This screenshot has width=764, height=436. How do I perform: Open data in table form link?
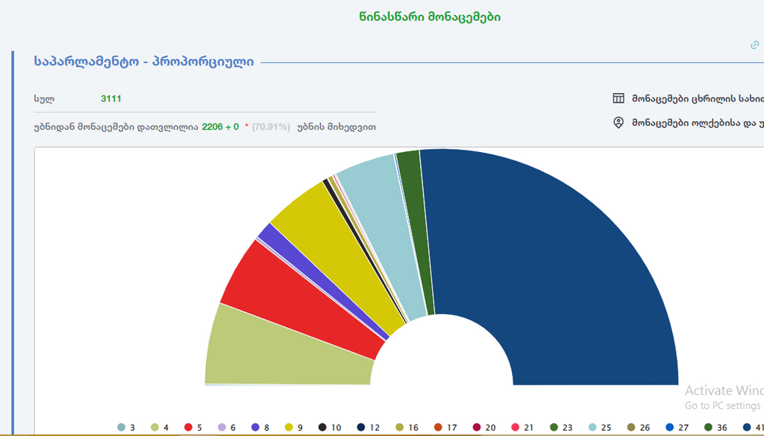[x=698, y=99]
